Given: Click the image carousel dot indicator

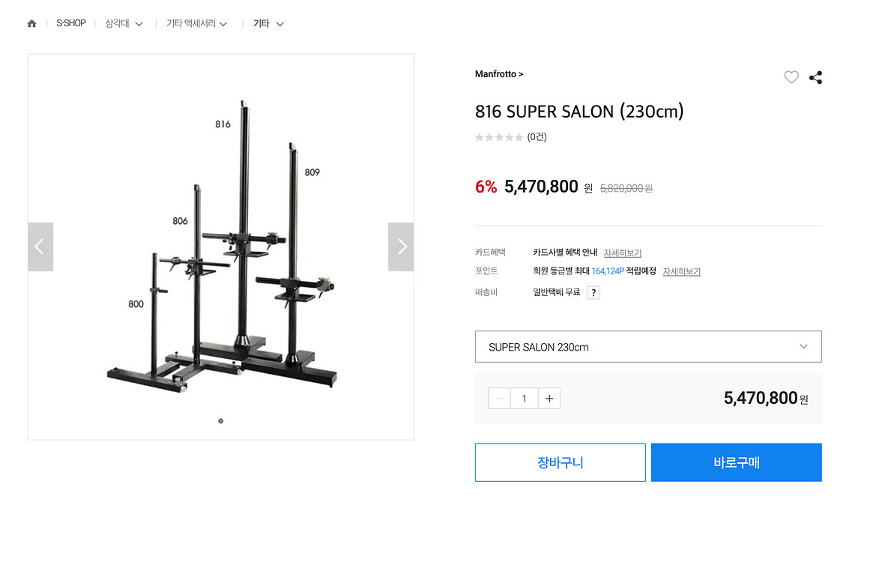Looking at the screenshot, I should point(220,421).
